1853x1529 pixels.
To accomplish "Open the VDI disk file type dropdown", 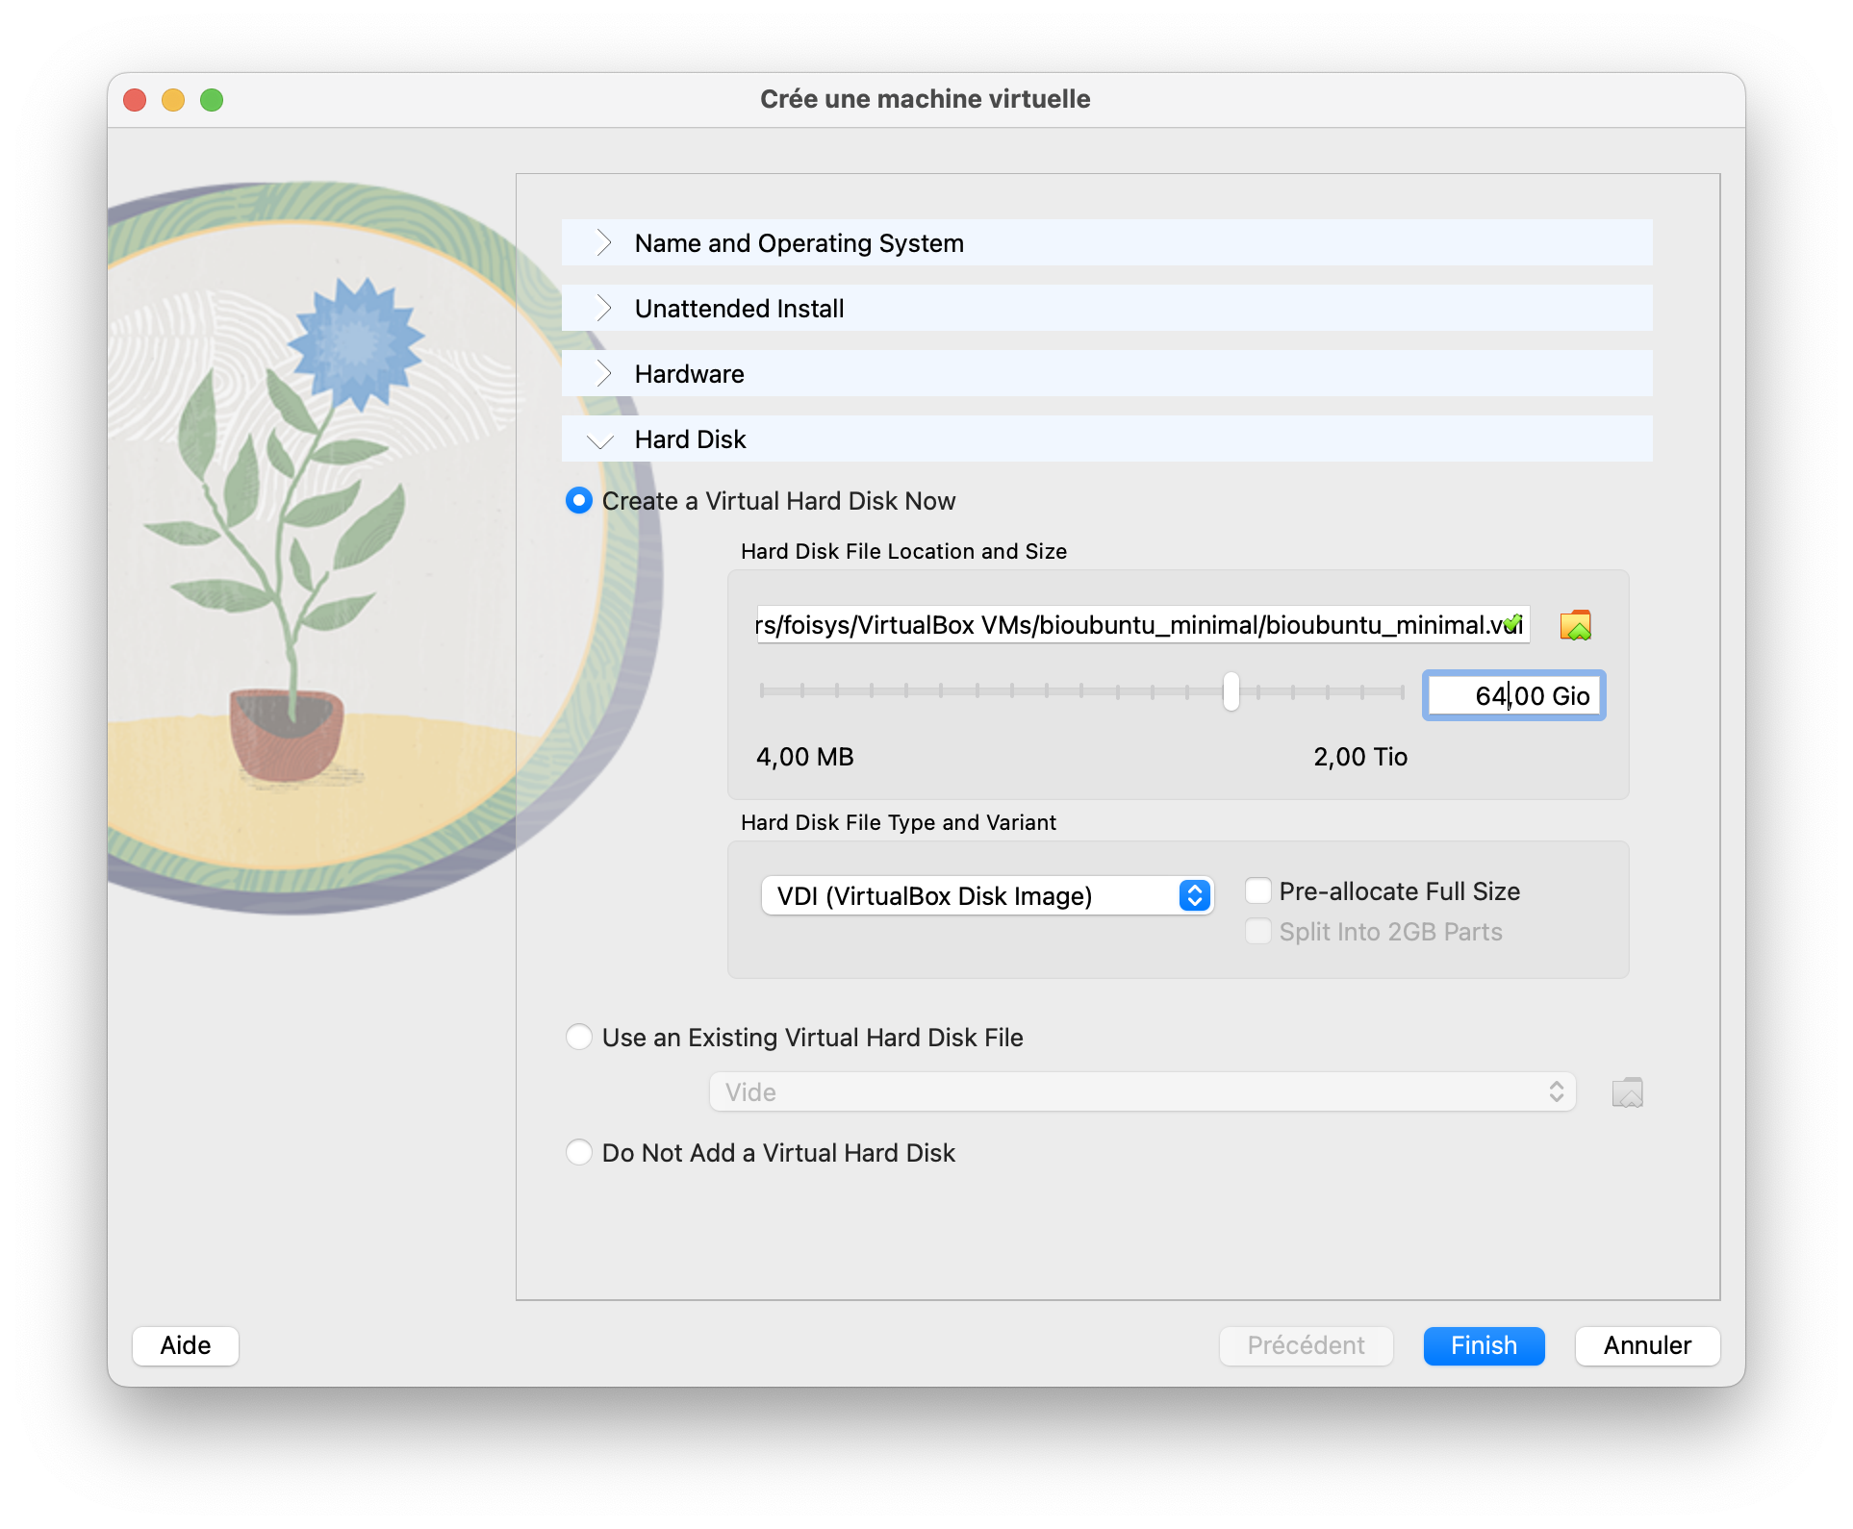I will click(986, 895).
